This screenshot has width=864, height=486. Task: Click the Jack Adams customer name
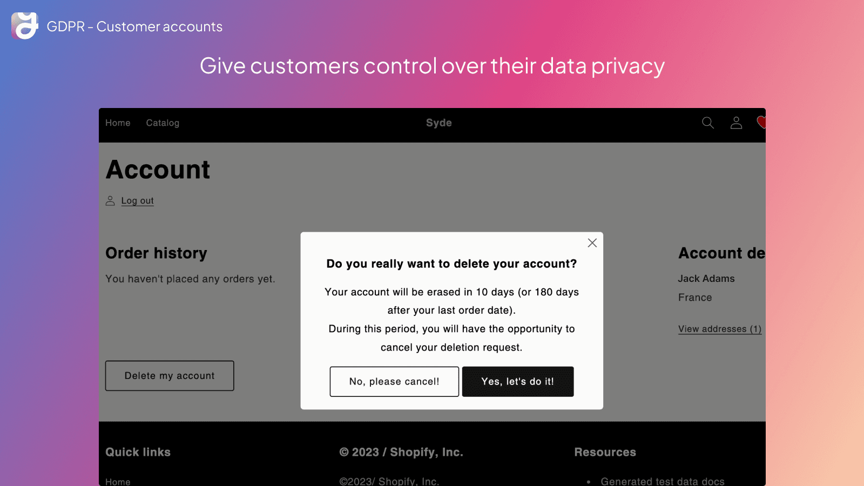tap(706, 279)
